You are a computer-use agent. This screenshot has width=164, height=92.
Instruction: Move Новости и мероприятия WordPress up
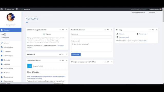click(x=105, y=62)
